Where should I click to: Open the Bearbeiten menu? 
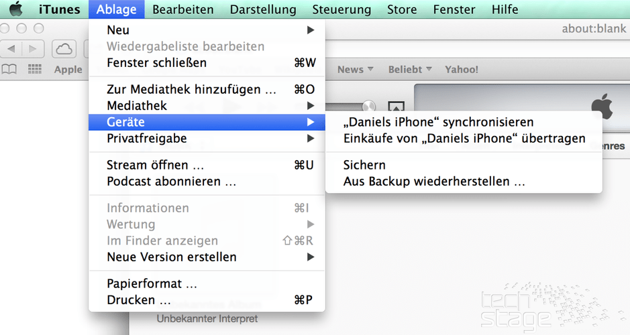tap(182, 9)
